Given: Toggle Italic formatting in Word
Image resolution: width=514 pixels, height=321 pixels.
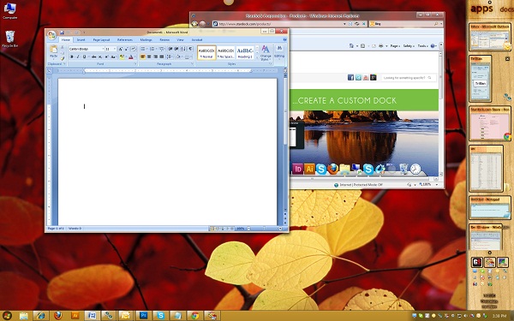Looking at the screenshot, I should pos(78,57).
